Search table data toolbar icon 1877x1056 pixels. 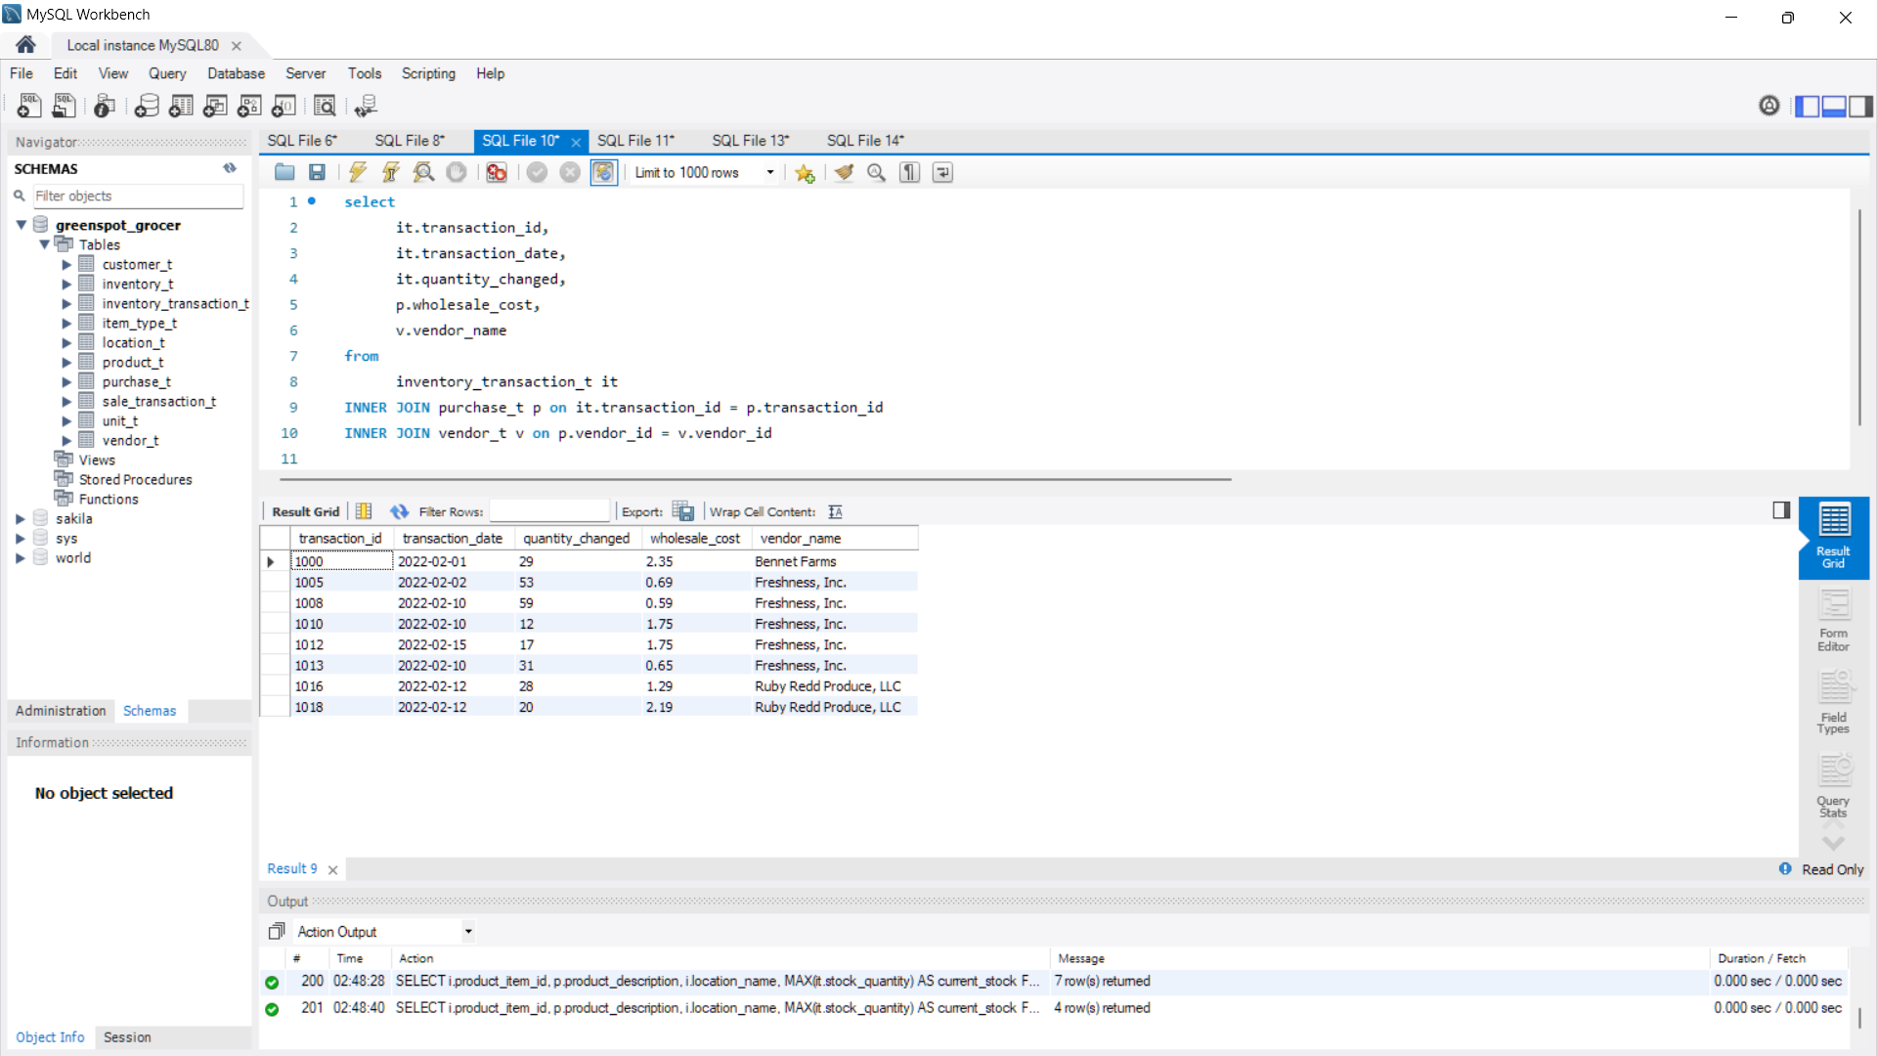pyautogui.click(x=325, y=106)
